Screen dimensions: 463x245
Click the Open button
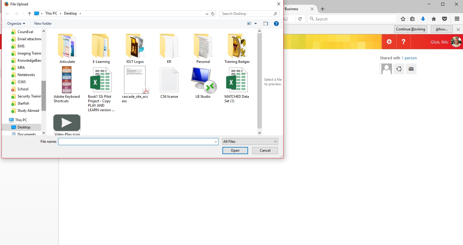235,151
